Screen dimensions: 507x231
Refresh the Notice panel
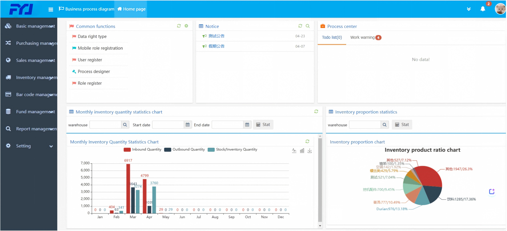coord(300,26)
